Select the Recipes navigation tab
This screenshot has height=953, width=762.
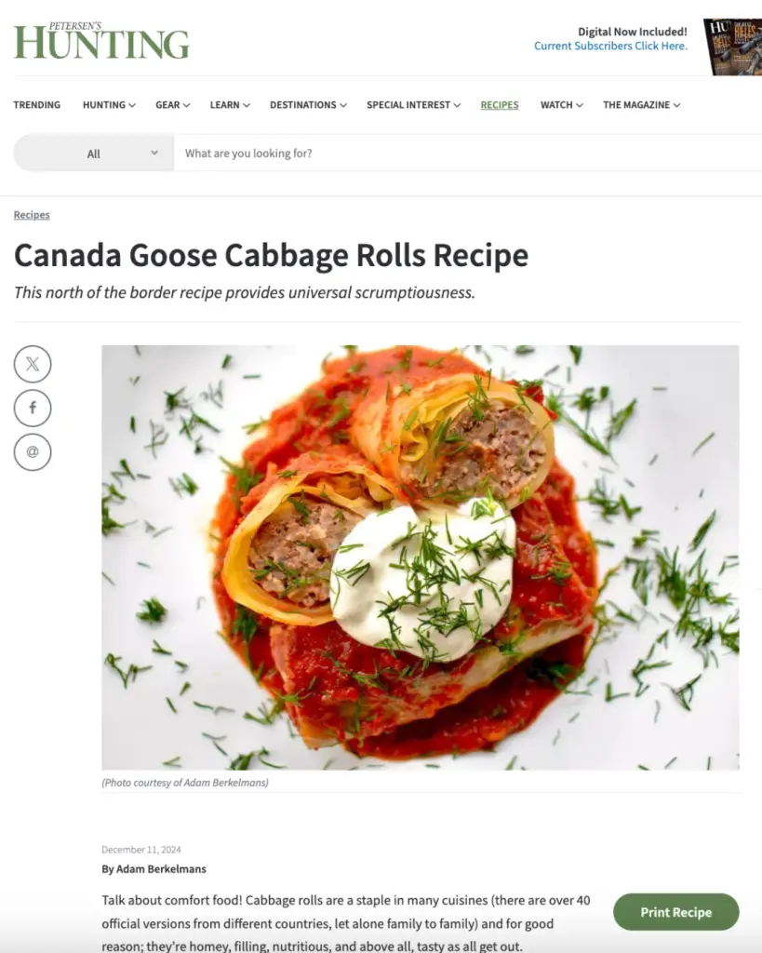[500, 105]
